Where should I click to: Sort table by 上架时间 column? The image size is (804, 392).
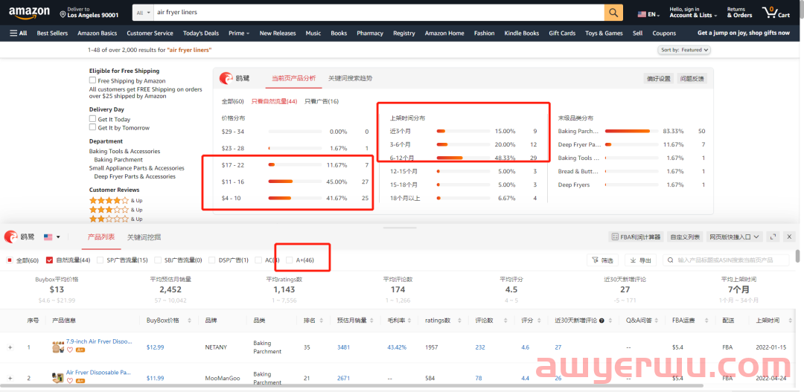[x=788, y=321]
